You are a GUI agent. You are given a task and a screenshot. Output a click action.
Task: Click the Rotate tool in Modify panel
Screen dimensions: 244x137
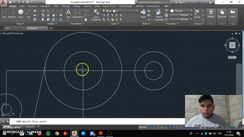pos(48,11)
